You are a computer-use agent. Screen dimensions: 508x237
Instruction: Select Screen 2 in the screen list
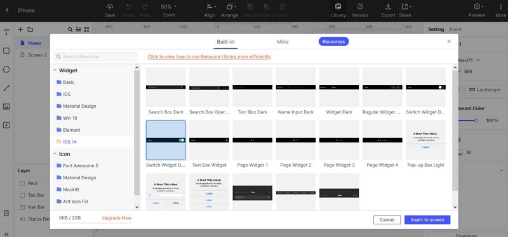point(37,55)
